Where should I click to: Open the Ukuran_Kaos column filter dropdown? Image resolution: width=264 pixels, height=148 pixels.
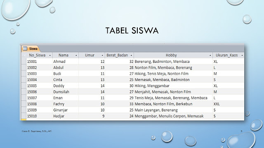pyautogui.click(x=242, y=55)
